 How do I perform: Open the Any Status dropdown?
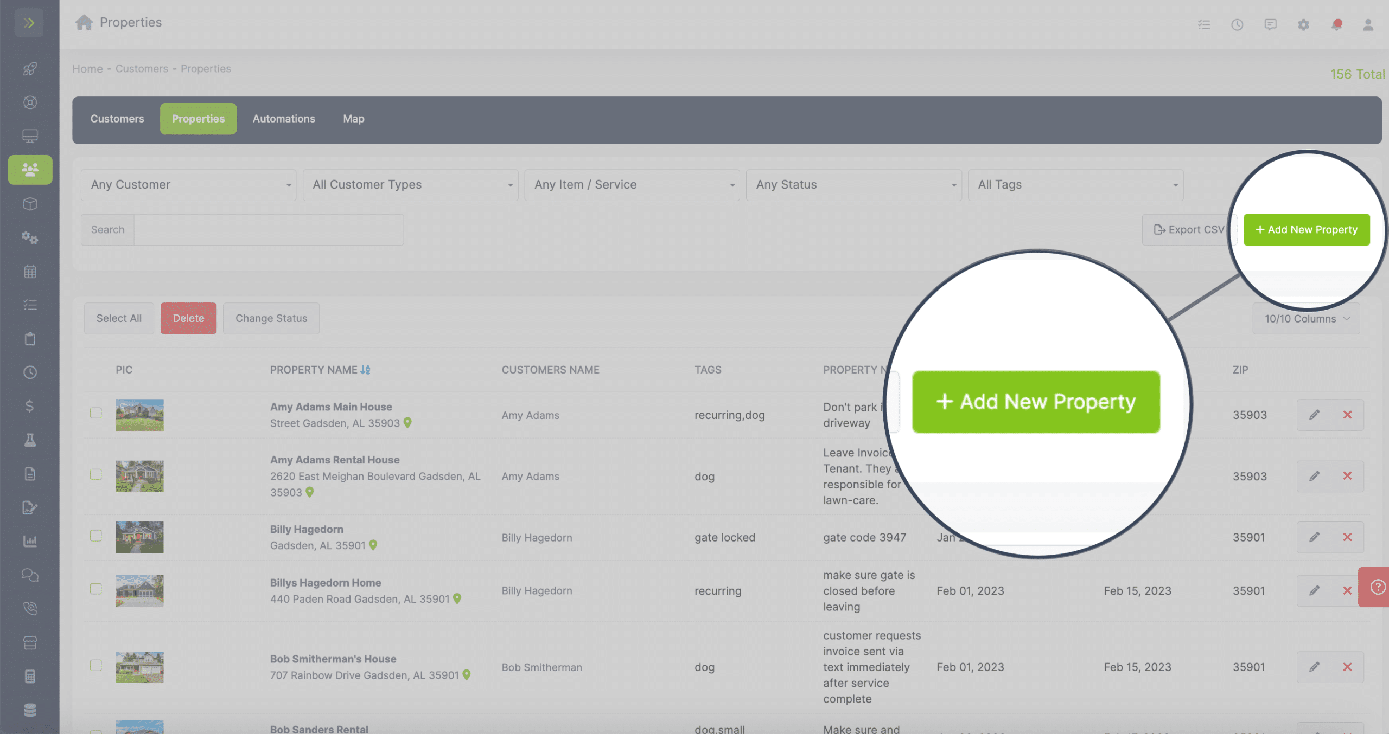point(854,185)
